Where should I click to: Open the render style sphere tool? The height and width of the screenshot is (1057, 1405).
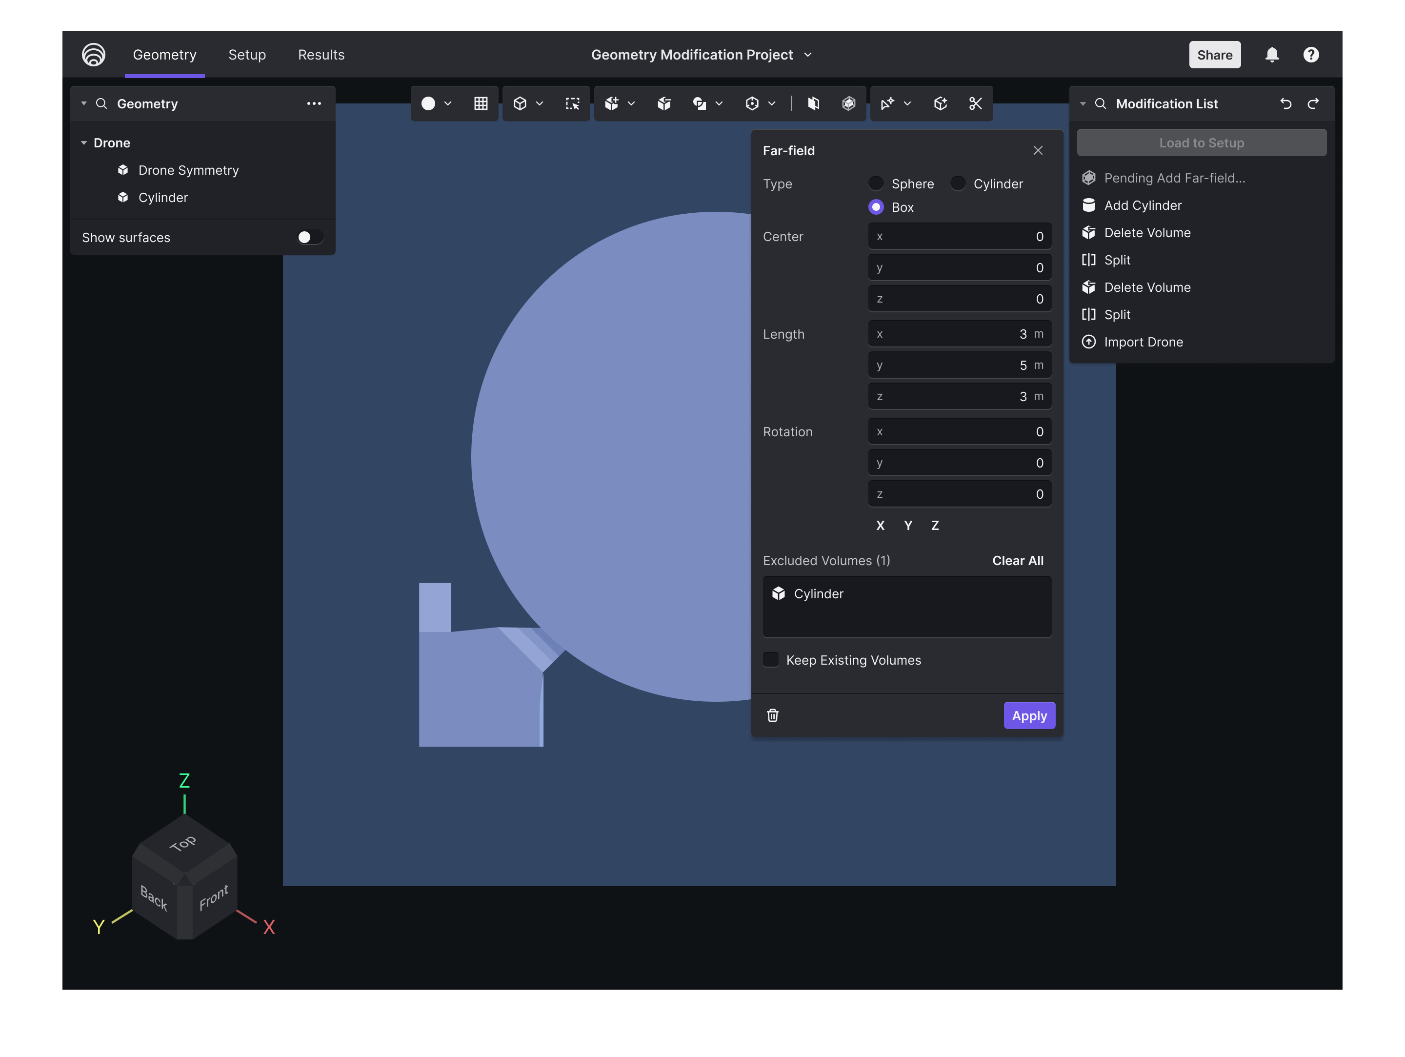(x=428, y=103)
